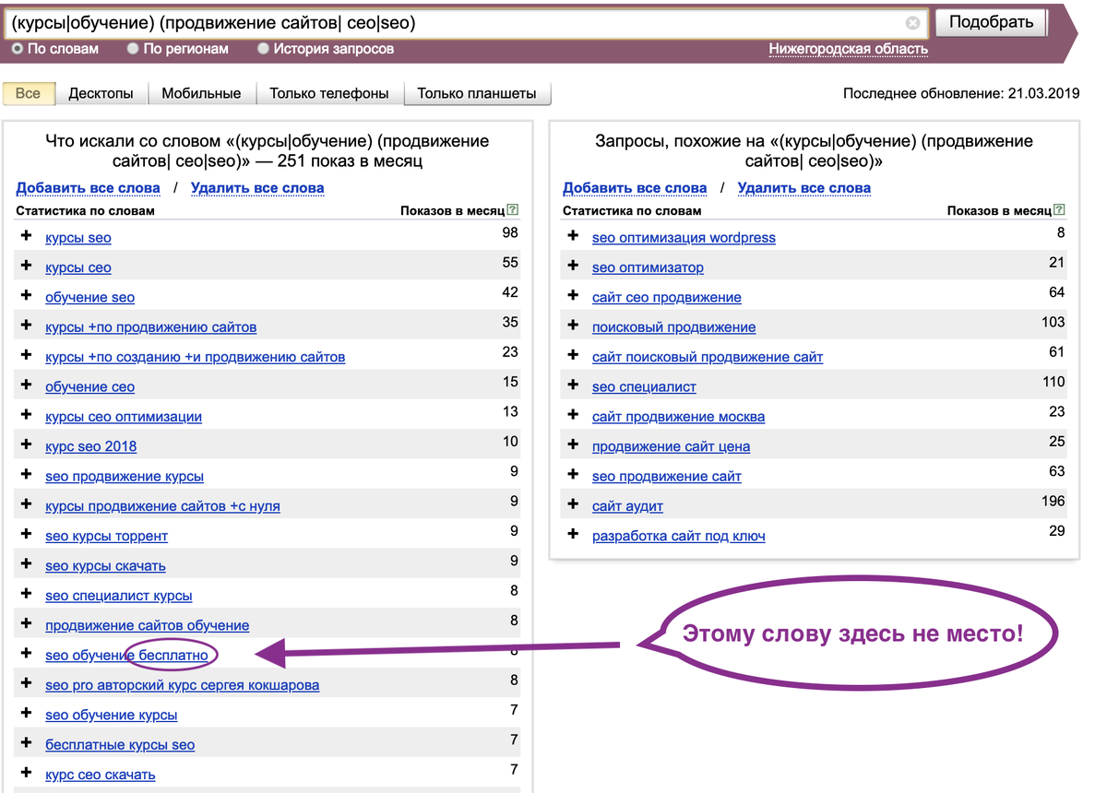The image size is (1107, 793).
Task: Add 'seo pro авторский курс' row plus icon
Action: (27, 684)
